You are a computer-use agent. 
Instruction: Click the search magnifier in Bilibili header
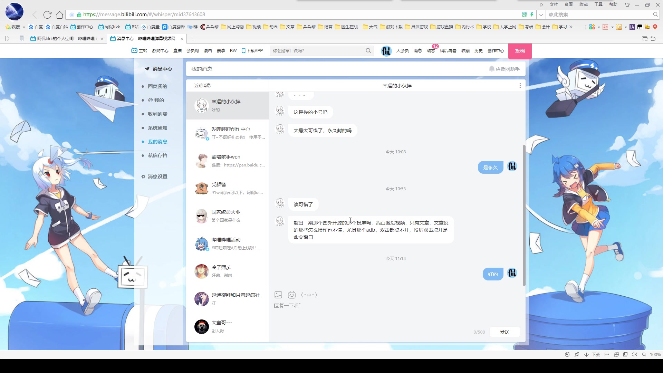pos(368,51)
